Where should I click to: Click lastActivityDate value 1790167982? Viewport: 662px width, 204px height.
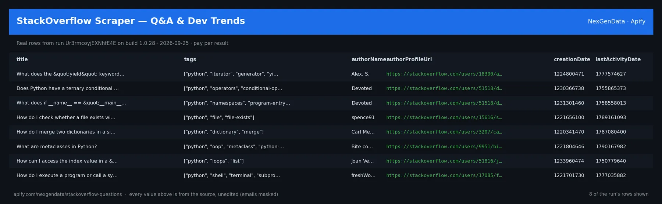click(611, 146)
